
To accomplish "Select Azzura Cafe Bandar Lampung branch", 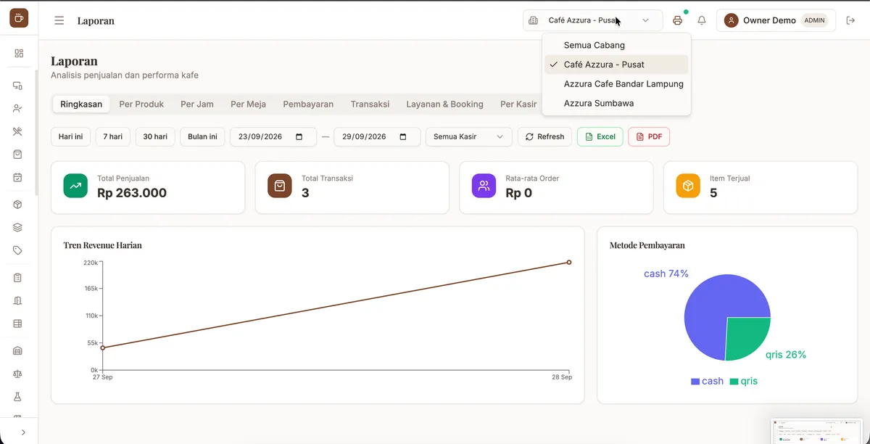I will pyautogui.click(x=616, y=83).
